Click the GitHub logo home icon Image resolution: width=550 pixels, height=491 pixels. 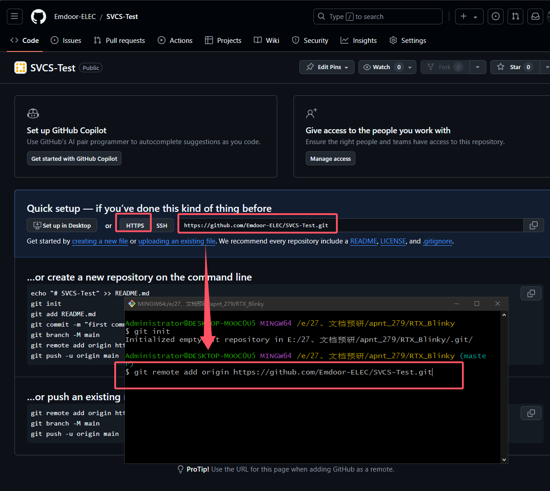pos(38,17)
